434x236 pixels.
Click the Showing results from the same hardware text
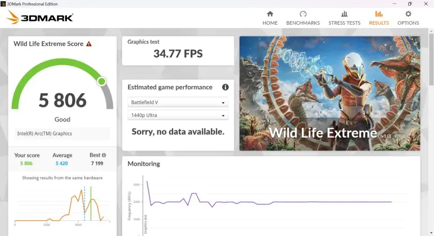click(62, 178)
